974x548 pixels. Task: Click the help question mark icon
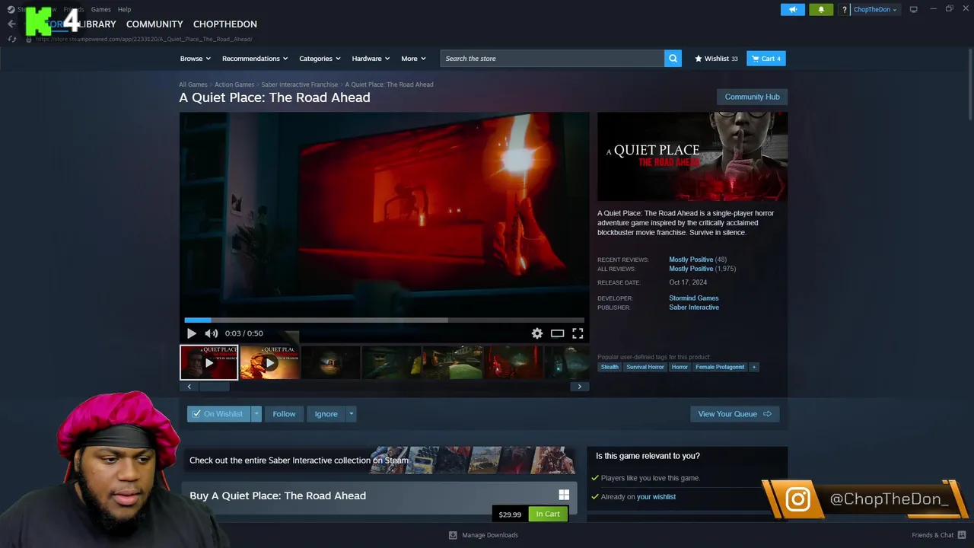click(844, 10)
